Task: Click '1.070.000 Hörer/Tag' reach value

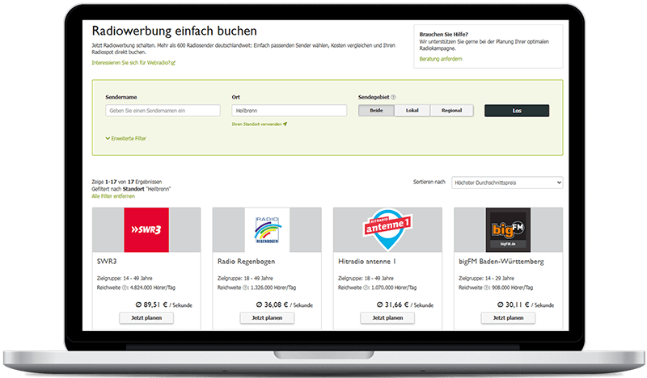Action: [394, 288]
